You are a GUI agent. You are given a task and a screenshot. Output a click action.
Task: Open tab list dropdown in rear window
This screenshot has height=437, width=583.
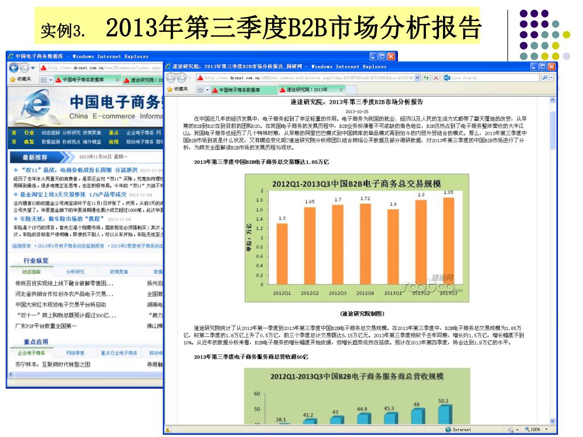tap(51, 80)
